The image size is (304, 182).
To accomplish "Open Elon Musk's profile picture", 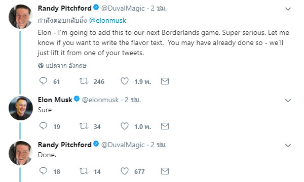I will (21, 108).
